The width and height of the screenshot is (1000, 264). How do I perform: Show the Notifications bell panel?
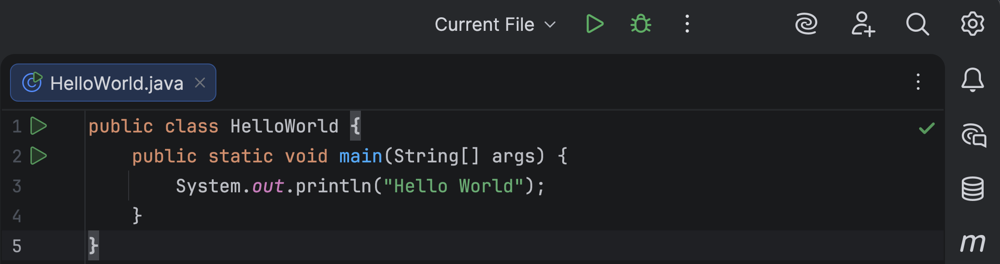click(972, 80)
